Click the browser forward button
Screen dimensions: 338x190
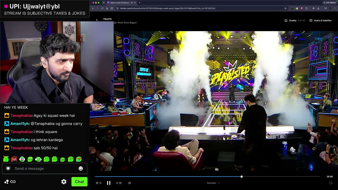pos(97,8)
